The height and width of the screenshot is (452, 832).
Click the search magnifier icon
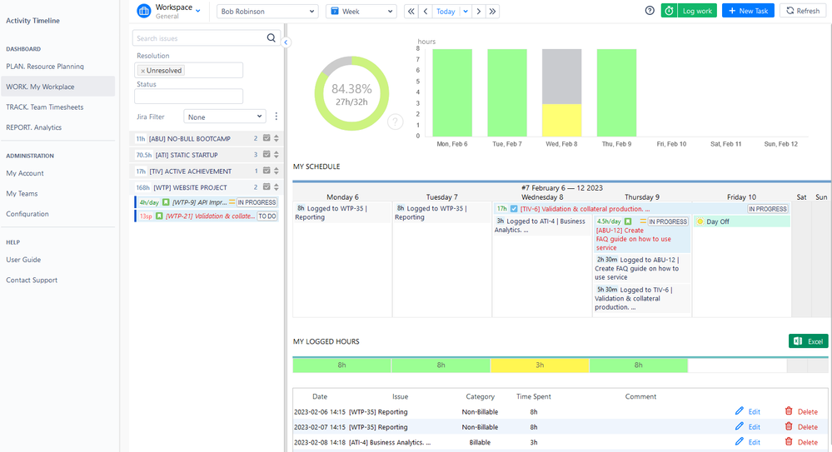coord(272,37)
